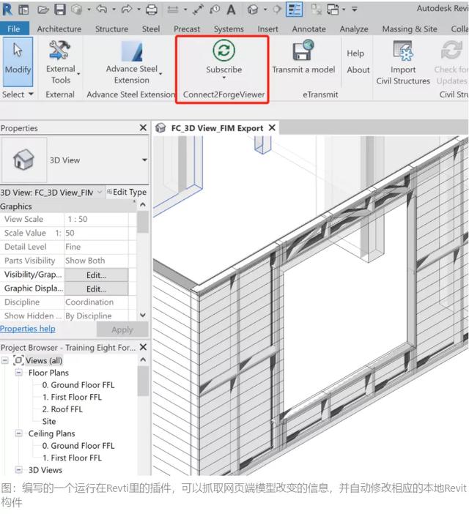Click the Print icon in quick access toolbar
This screenshot has height=514, width=469.
pyautogui.click(x=152, y=10)
